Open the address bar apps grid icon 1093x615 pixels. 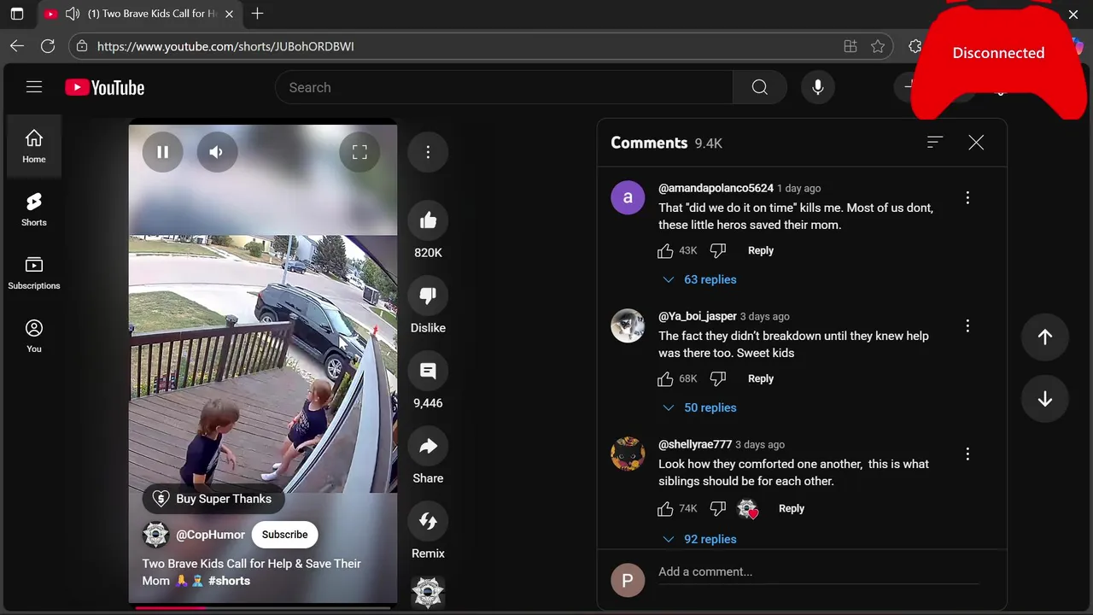pyautogui.click(x=850, y=46)
